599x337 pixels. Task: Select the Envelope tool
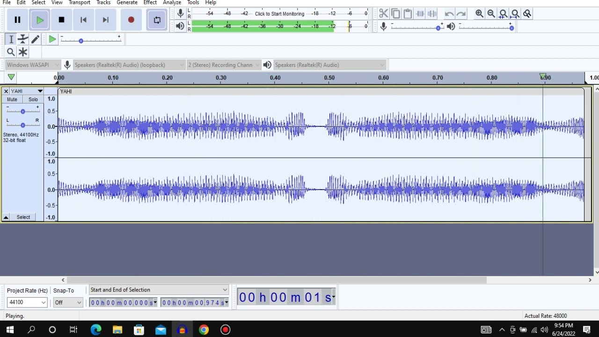23,39
